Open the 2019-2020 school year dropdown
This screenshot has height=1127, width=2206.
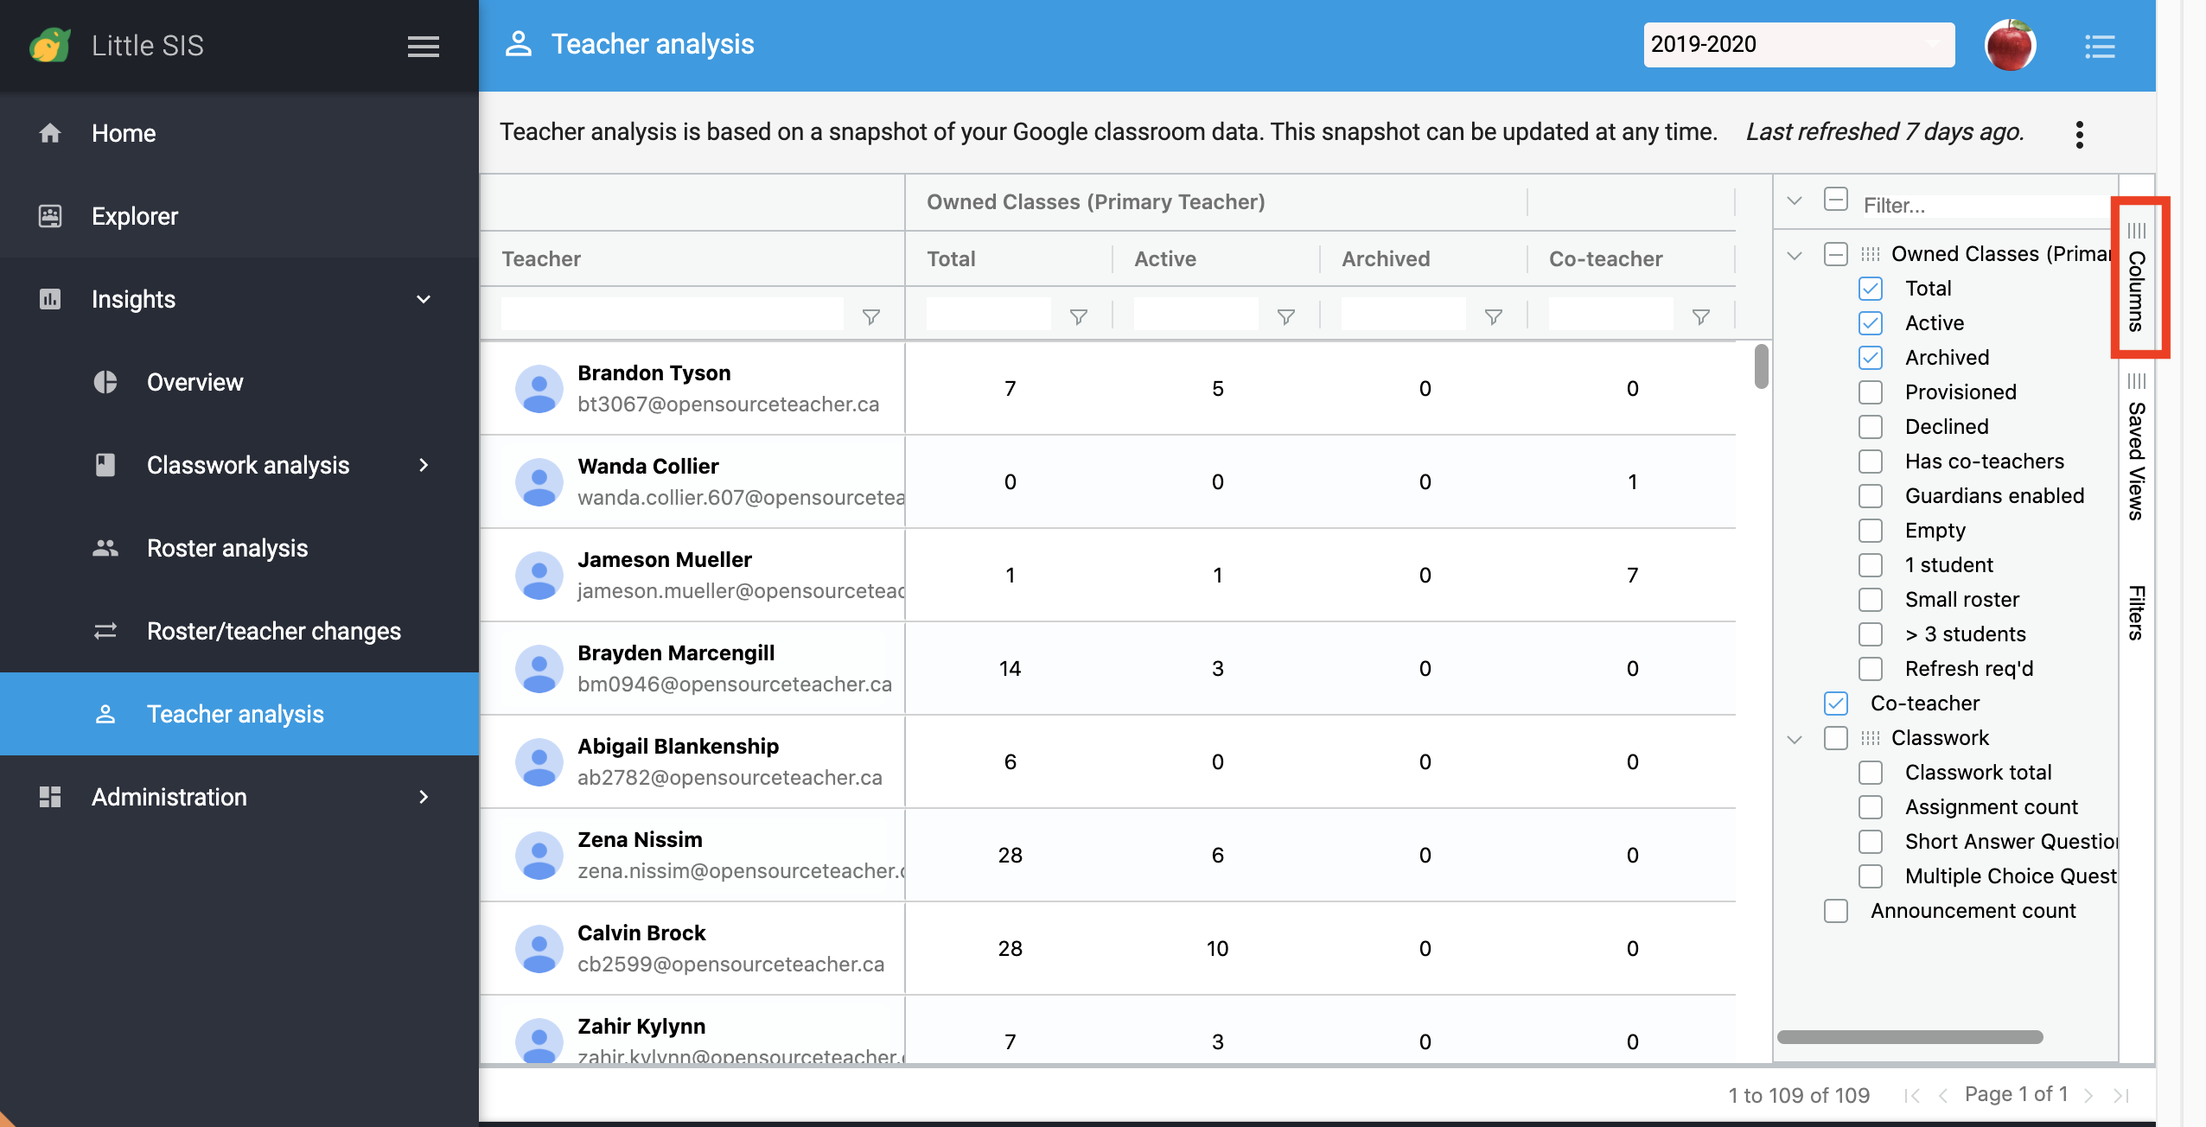(1798, 44)
